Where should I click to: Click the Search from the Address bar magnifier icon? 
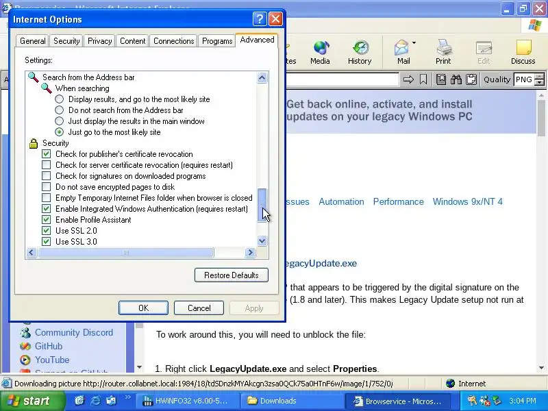(x=34, y=77)
